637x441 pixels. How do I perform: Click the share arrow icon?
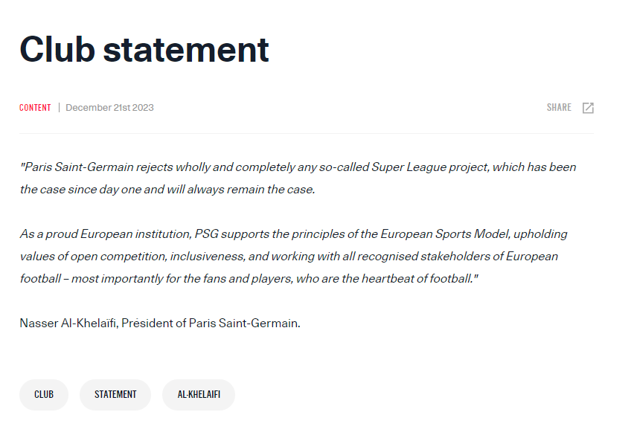coord(588,108)
